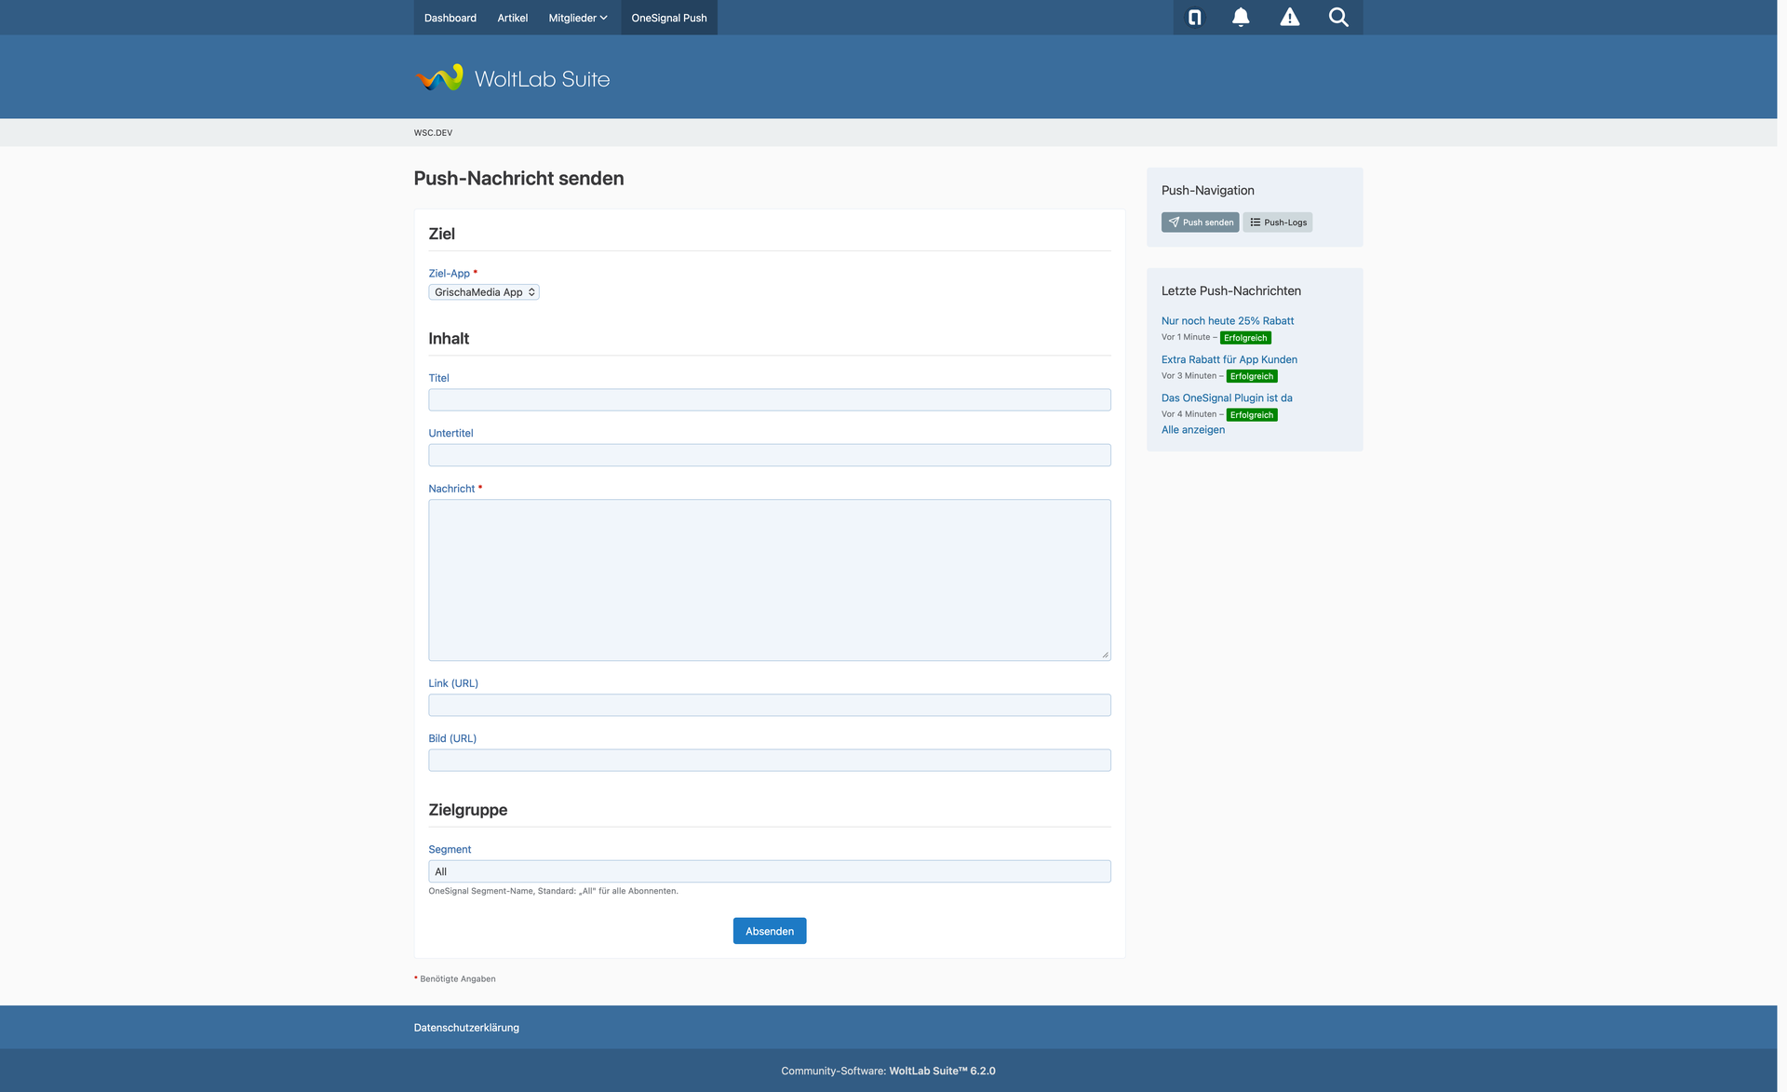The image size is (1787, 1092).
Task: Click into the Nachricht text area
Action: 769,580
